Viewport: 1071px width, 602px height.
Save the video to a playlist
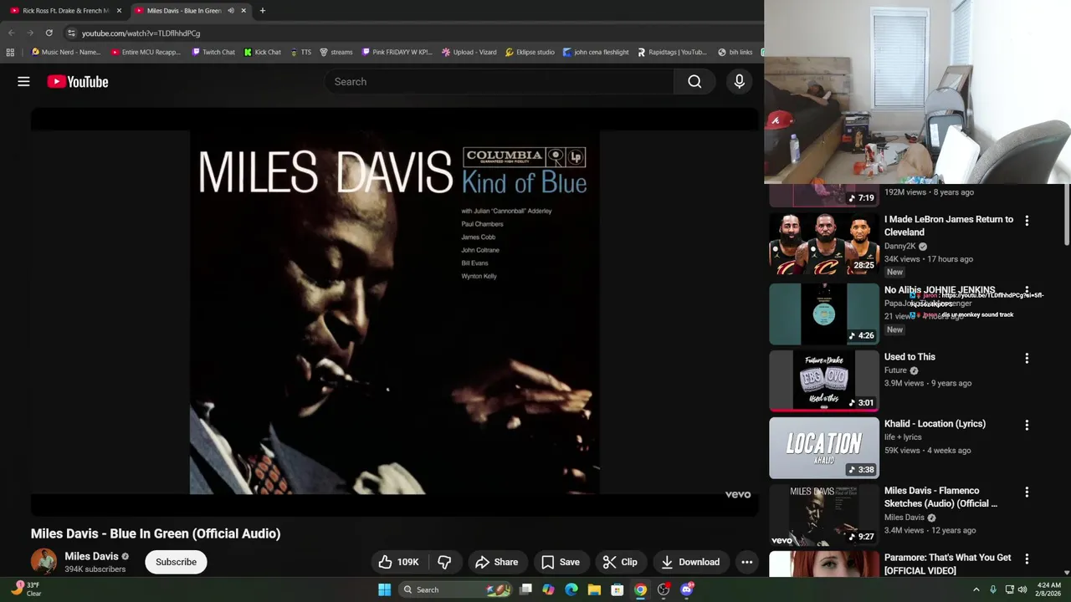point(560,562)
